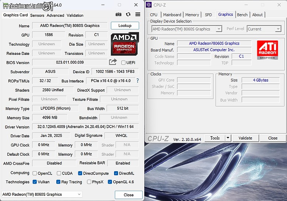This screenshot has width=287, height=201.
Task: Click the Lookup button
Action: (x=125, y=26)
